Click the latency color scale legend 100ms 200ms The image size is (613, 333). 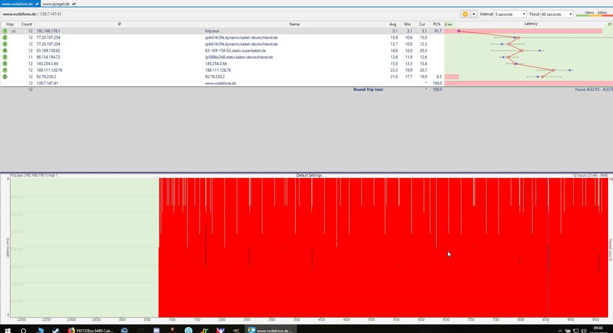point(594,14)
